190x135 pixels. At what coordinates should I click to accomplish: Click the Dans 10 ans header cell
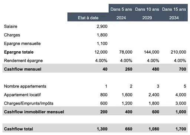pos(147,9)
